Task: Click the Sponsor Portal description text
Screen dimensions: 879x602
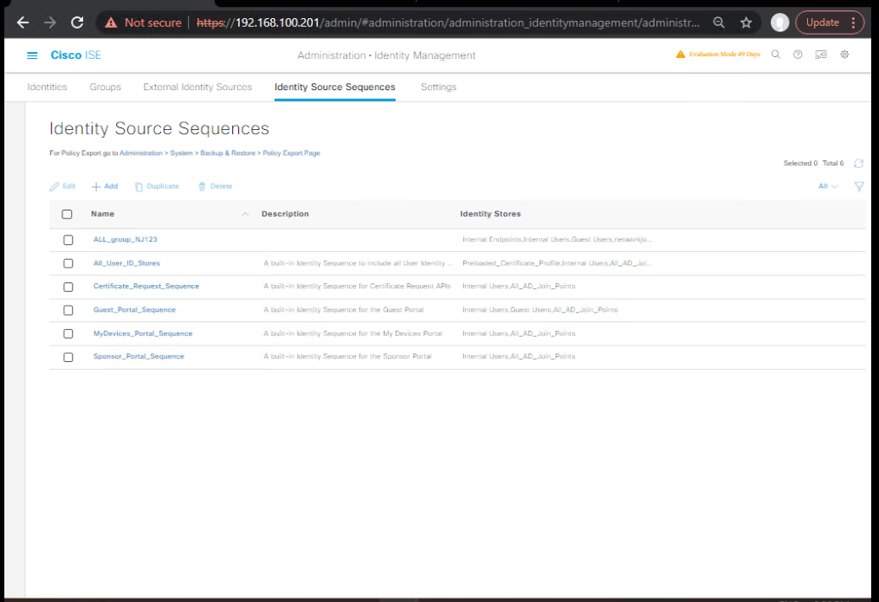Action: pos(347,357)
